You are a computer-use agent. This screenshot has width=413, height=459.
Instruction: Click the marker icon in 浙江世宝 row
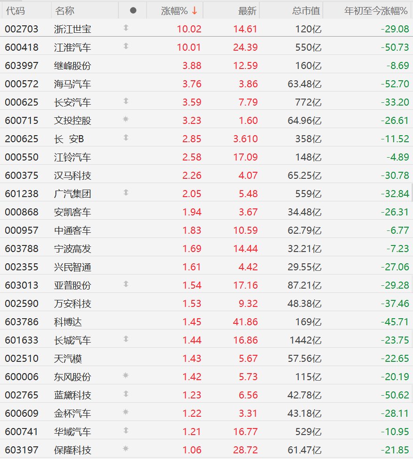(126, 28)
